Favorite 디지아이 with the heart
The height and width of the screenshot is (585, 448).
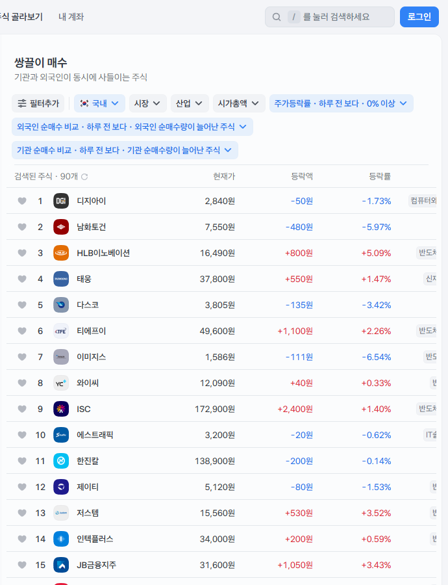coord(22,201)
